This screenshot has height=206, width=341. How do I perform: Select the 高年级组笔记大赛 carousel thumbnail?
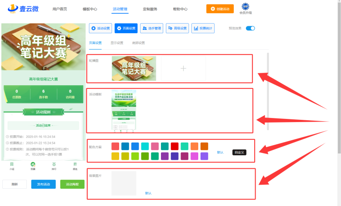click(x=134, y=69)
